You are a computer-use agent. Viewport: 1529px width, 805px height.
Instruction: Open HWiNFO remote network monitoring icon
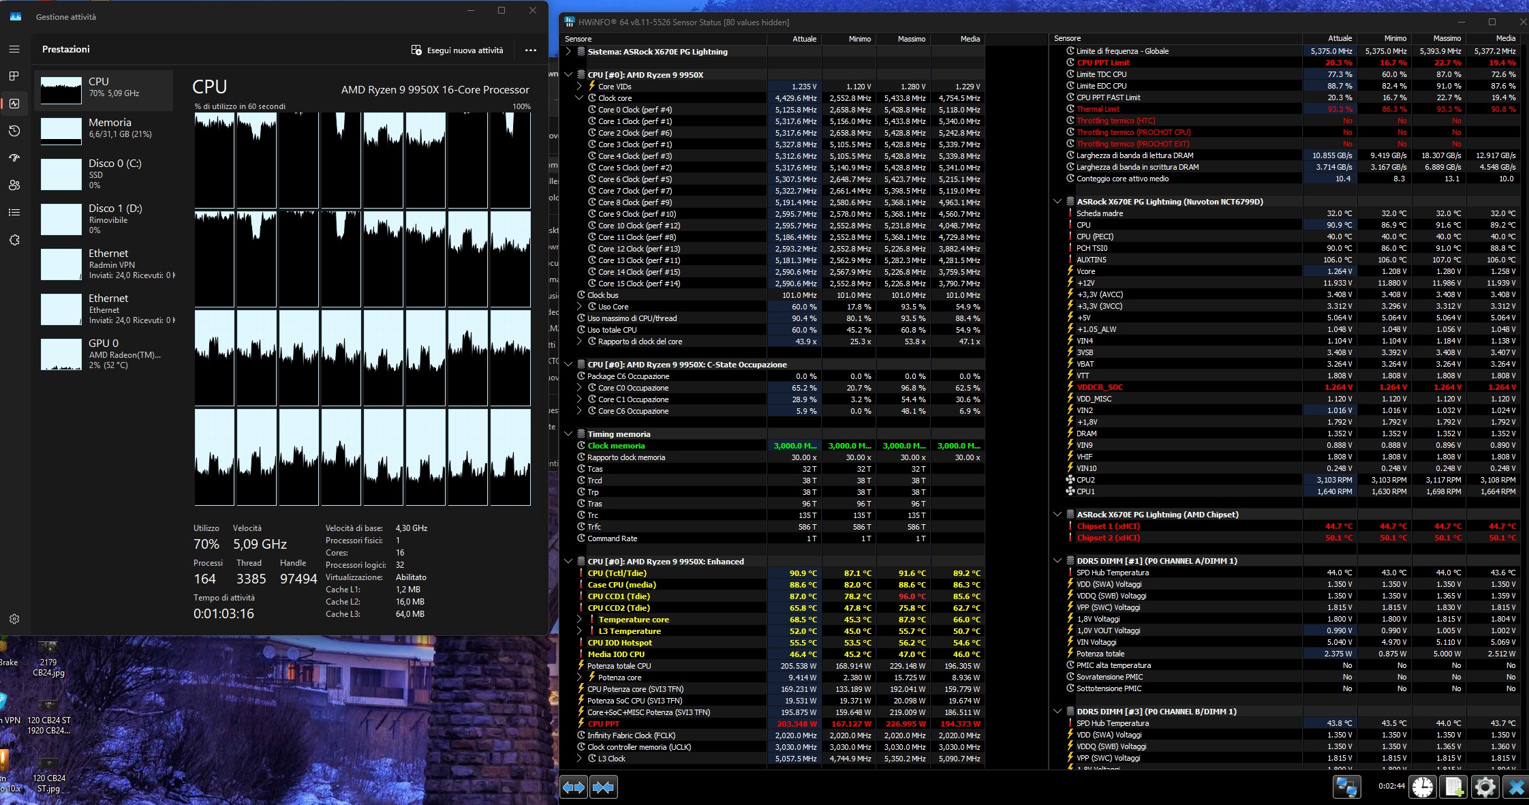pos(1346,787)
